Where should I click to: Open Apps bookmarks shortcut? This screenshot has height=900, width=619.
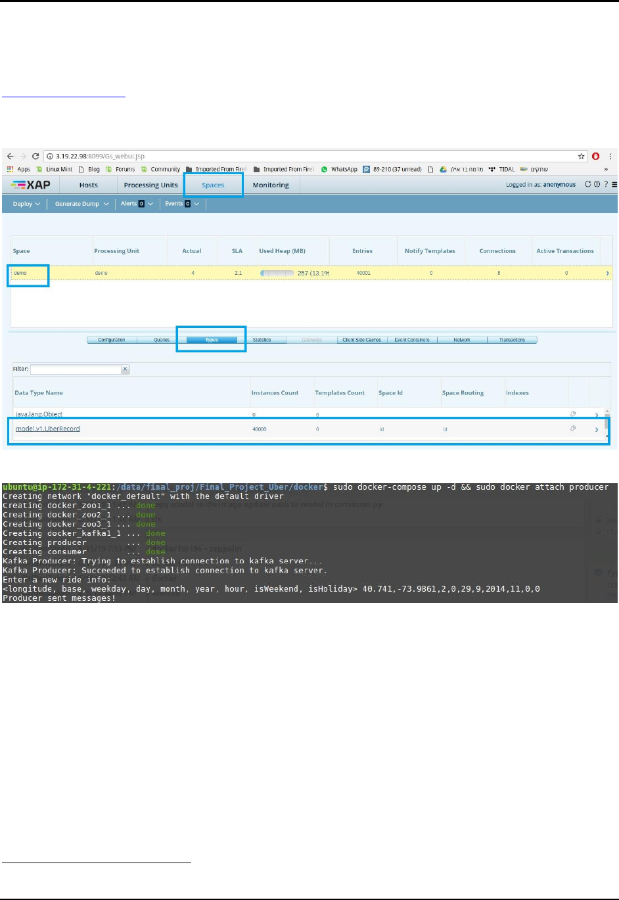point(18,169)
